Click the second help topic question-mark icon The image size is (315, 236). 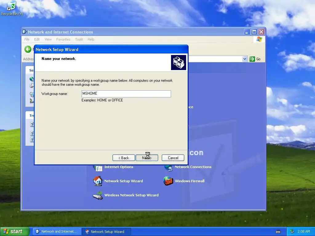tap(32, 134)
